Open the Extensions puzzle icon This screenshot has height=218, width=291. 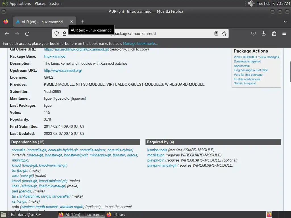[x=274, y=33]
